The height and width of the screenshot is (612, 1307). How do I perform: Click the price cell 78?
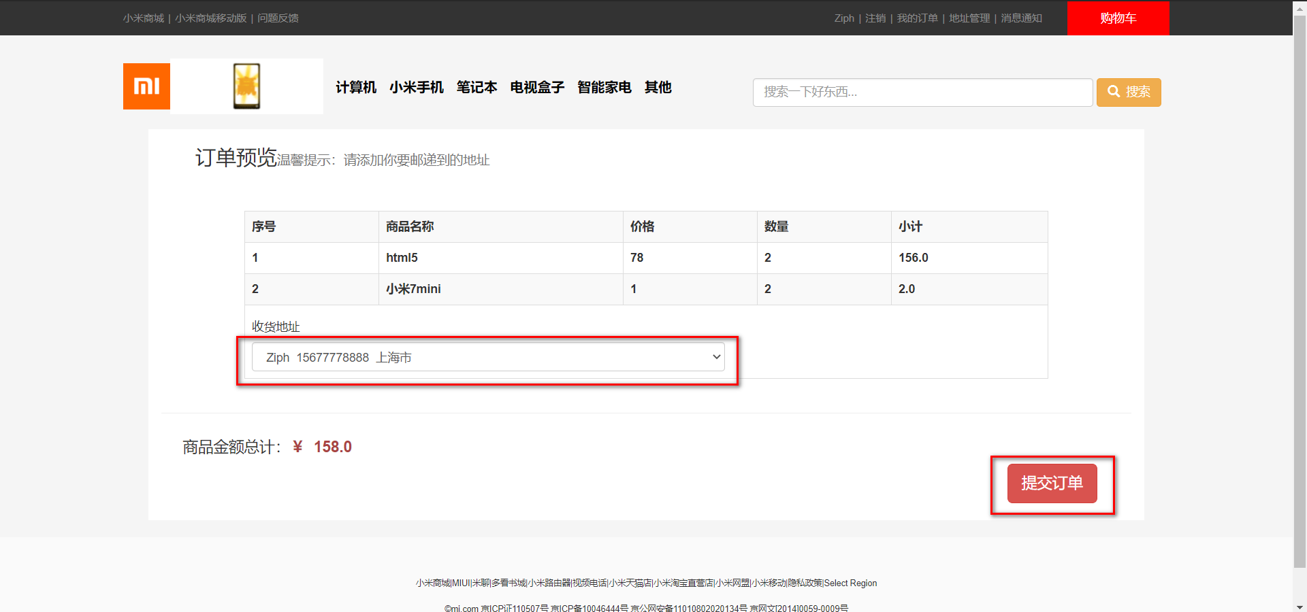690,258
